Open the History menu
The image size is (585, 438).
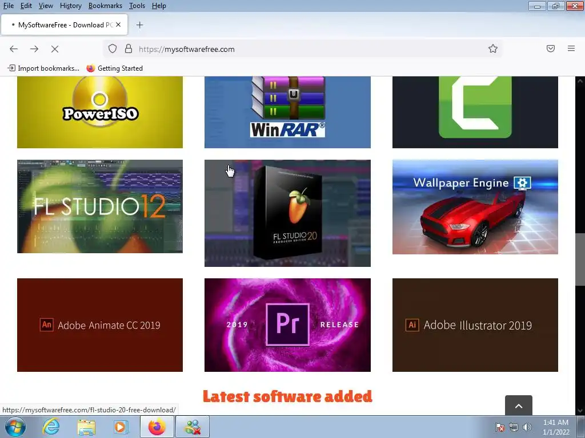click(x=70, y=6)
